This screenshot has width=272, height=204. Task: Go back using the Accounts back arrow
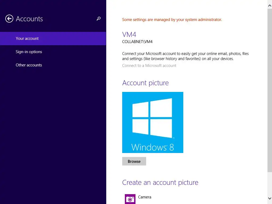9,19
